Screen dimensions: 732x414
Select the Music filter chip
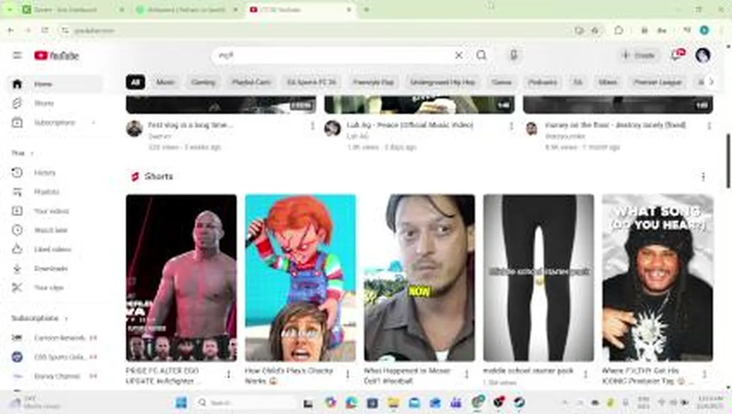[165, 82]
